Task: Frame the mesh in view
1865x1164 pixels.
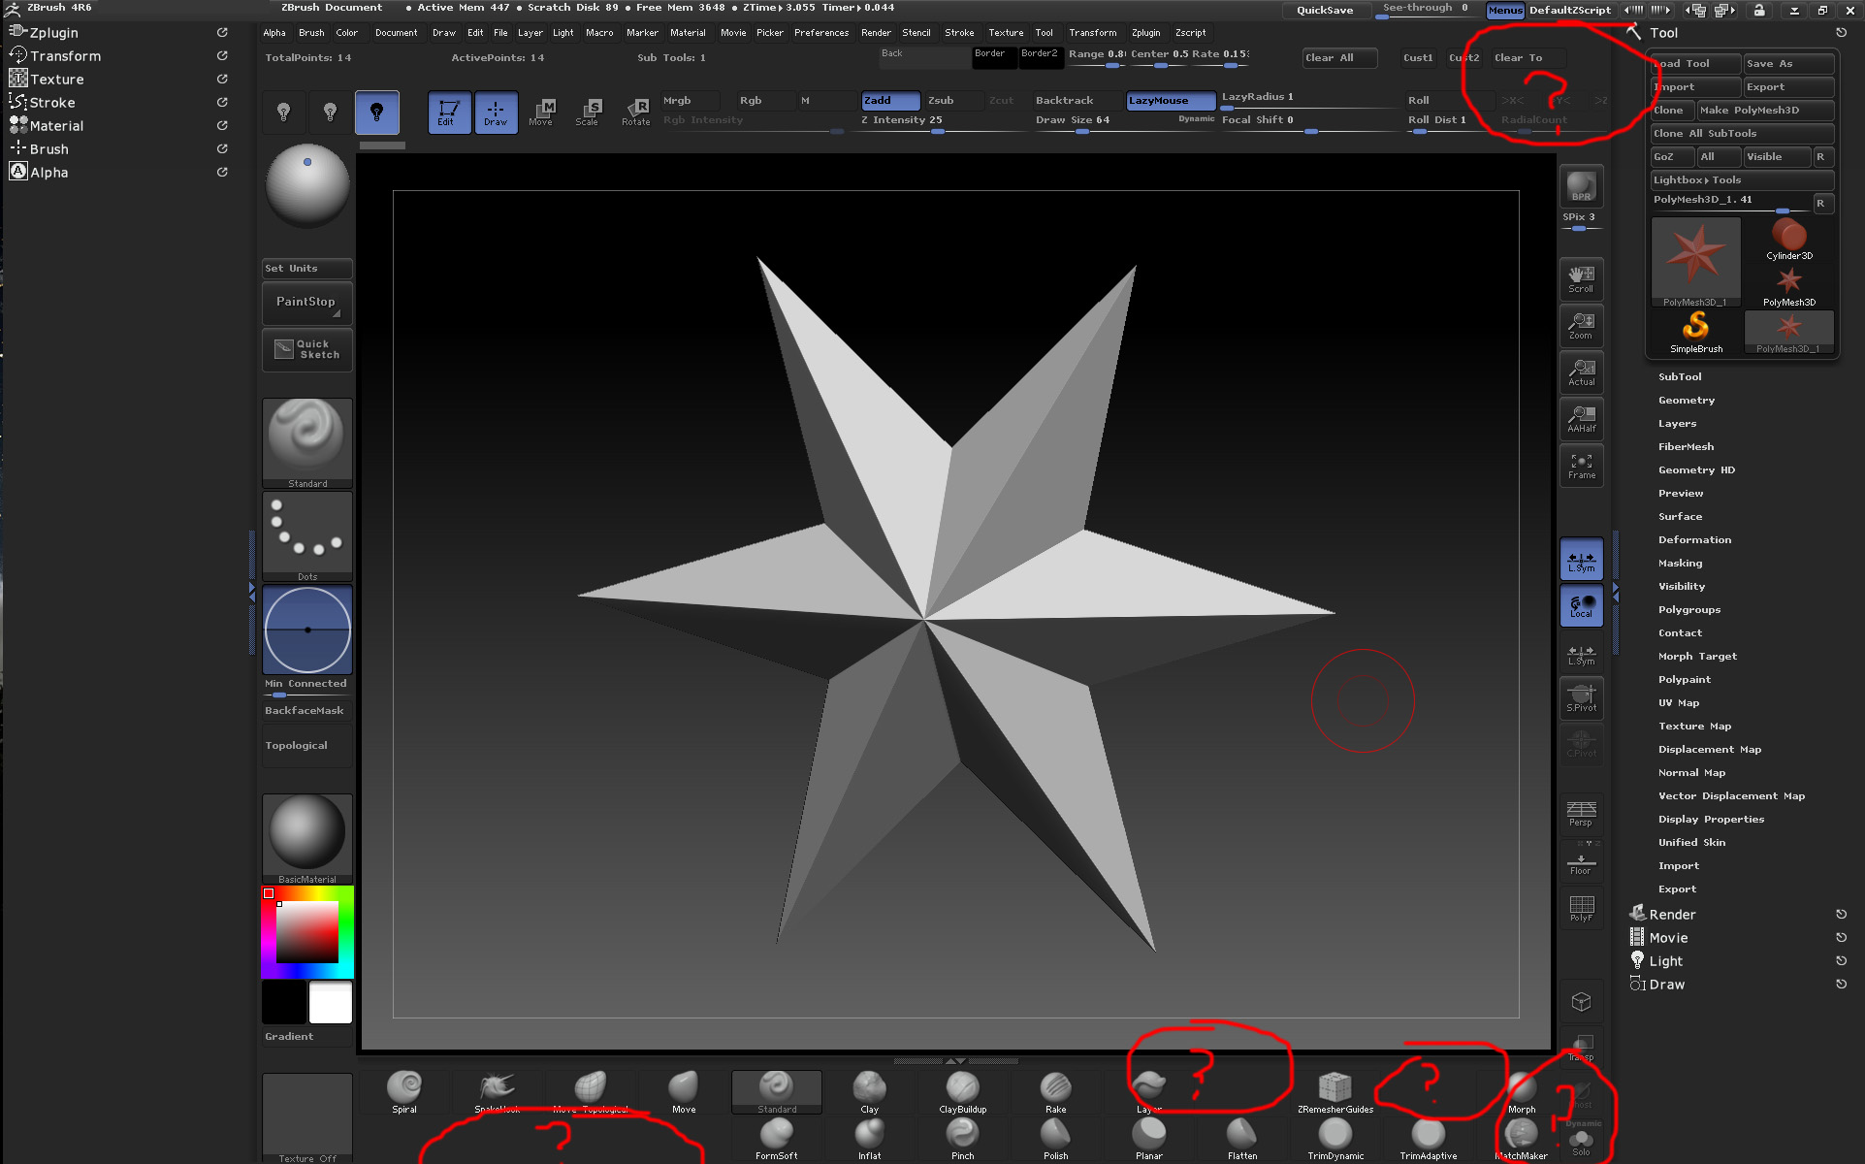Action: pos(1581,466)
